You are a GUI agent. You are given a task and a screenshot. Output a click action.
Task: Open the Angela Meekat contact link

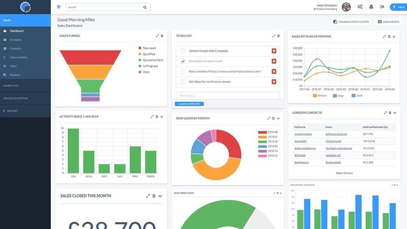coord(303,134)
